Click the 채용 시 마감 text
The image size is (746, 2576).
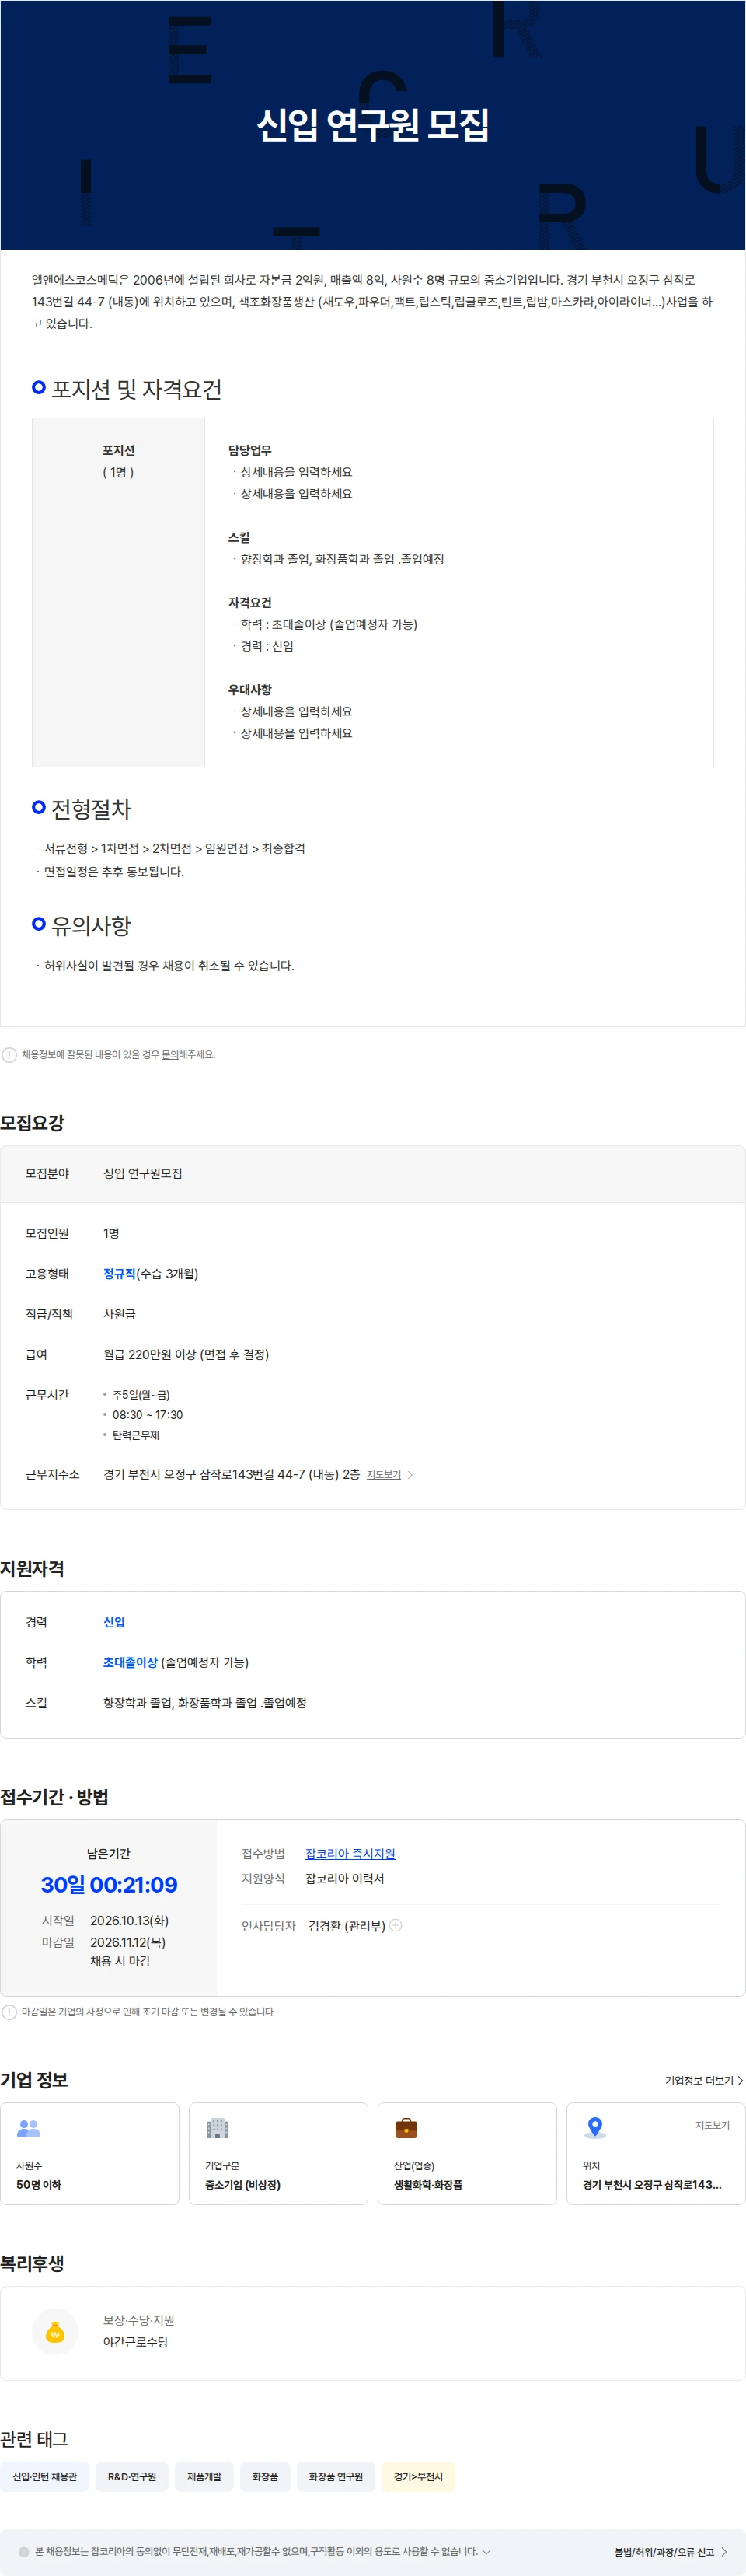pos(120,1960)
